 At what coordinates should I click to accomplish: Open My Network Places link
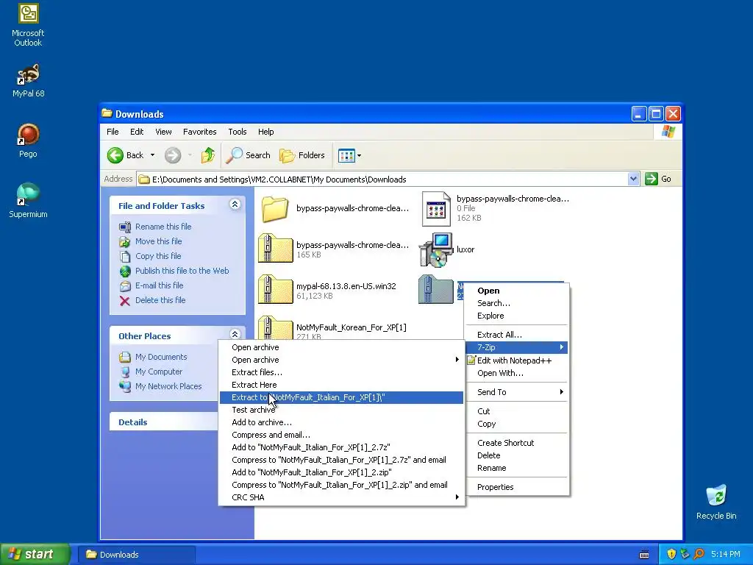click(168, 386)
